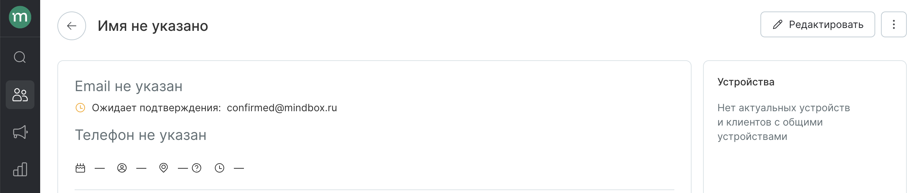Click the gender person icon
The width and height of the screenshot is (924, 193).
122,168
